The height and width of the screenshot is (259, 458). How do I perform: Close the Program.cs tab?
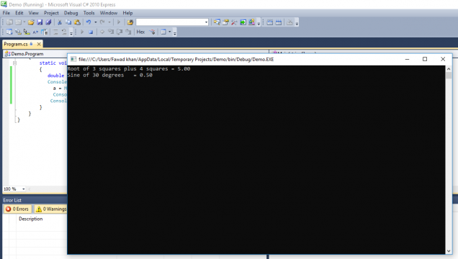[x=39, y=44]
